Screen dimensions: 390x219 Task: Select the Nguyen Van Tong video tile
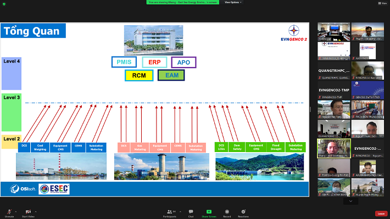(x=334, y=109)
